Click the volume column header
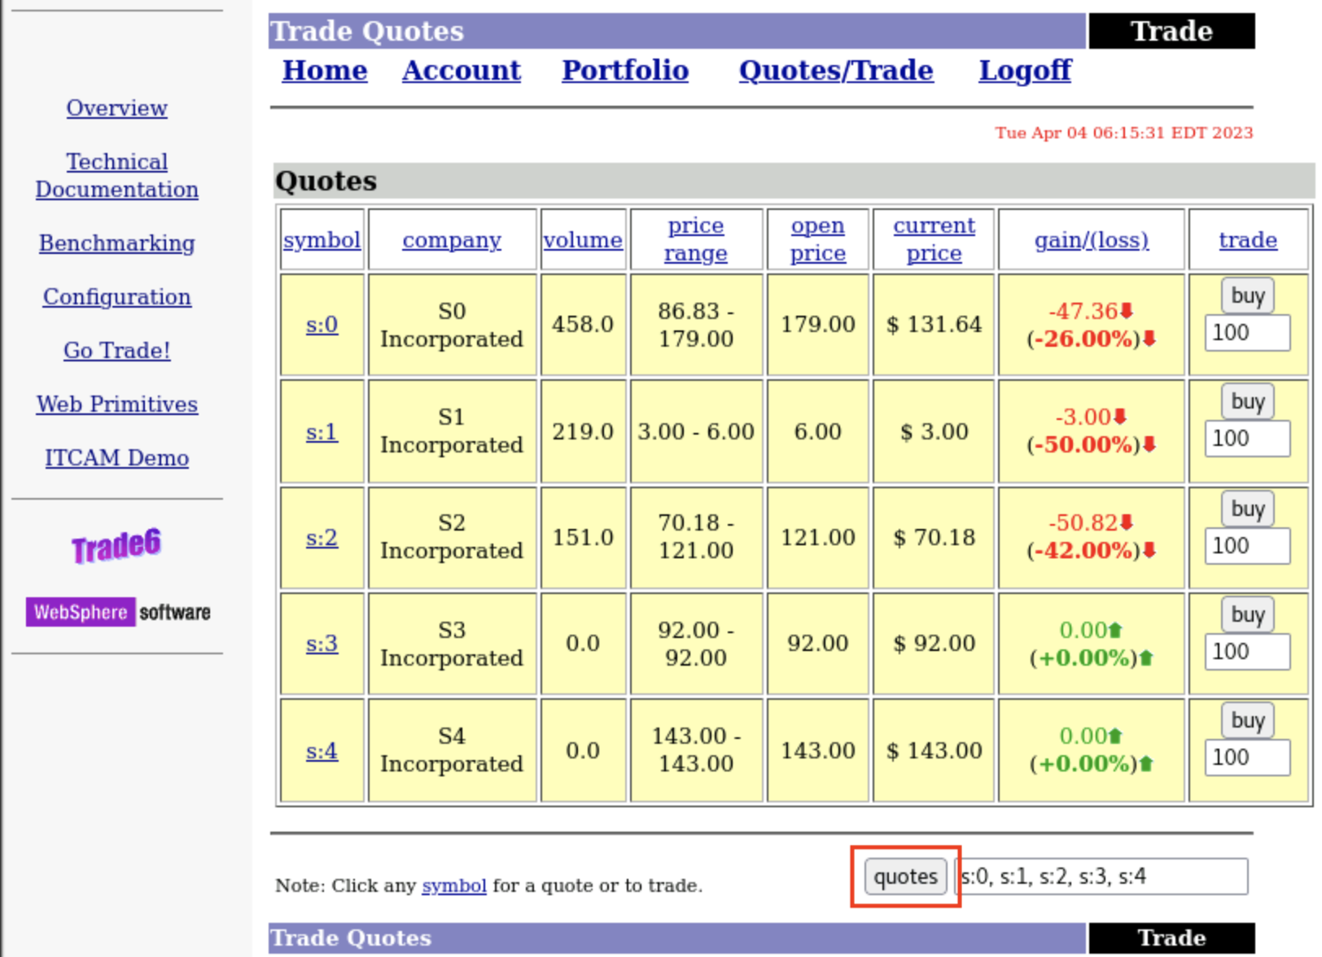 click(583, 240)
